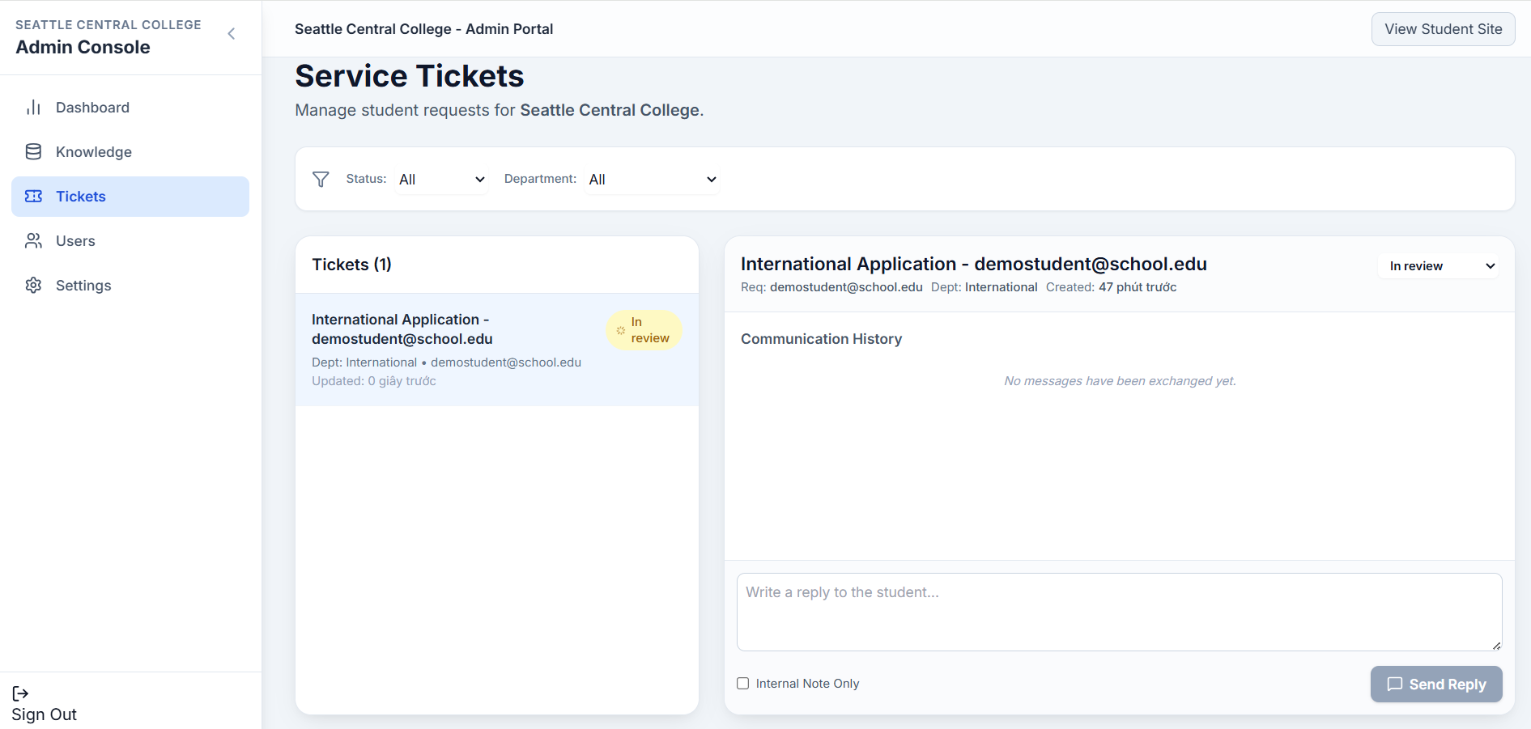This screenshot has height=729, width=1531.
Task: Click the filter funnel icon
Action: click(321, 179)
